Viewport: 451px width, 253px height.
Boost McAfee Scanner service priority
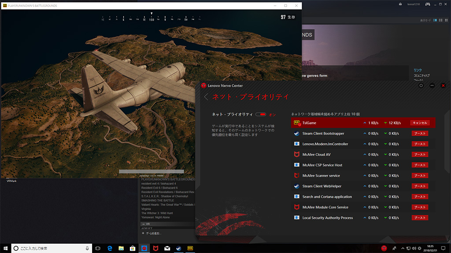420,176
